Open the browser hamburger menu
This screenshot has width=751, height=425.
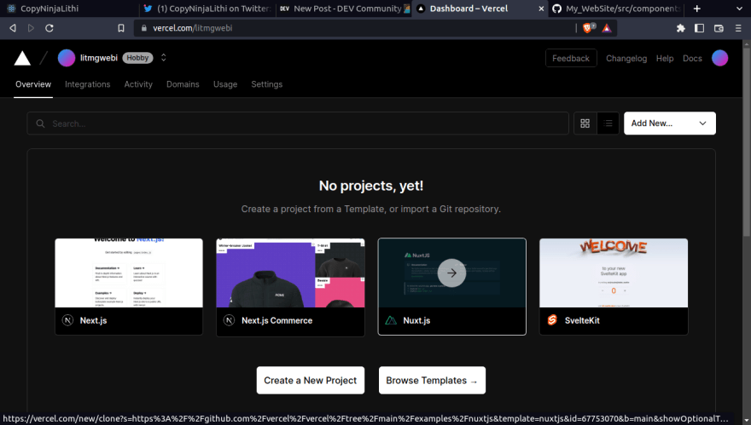[x=738, y=28]
